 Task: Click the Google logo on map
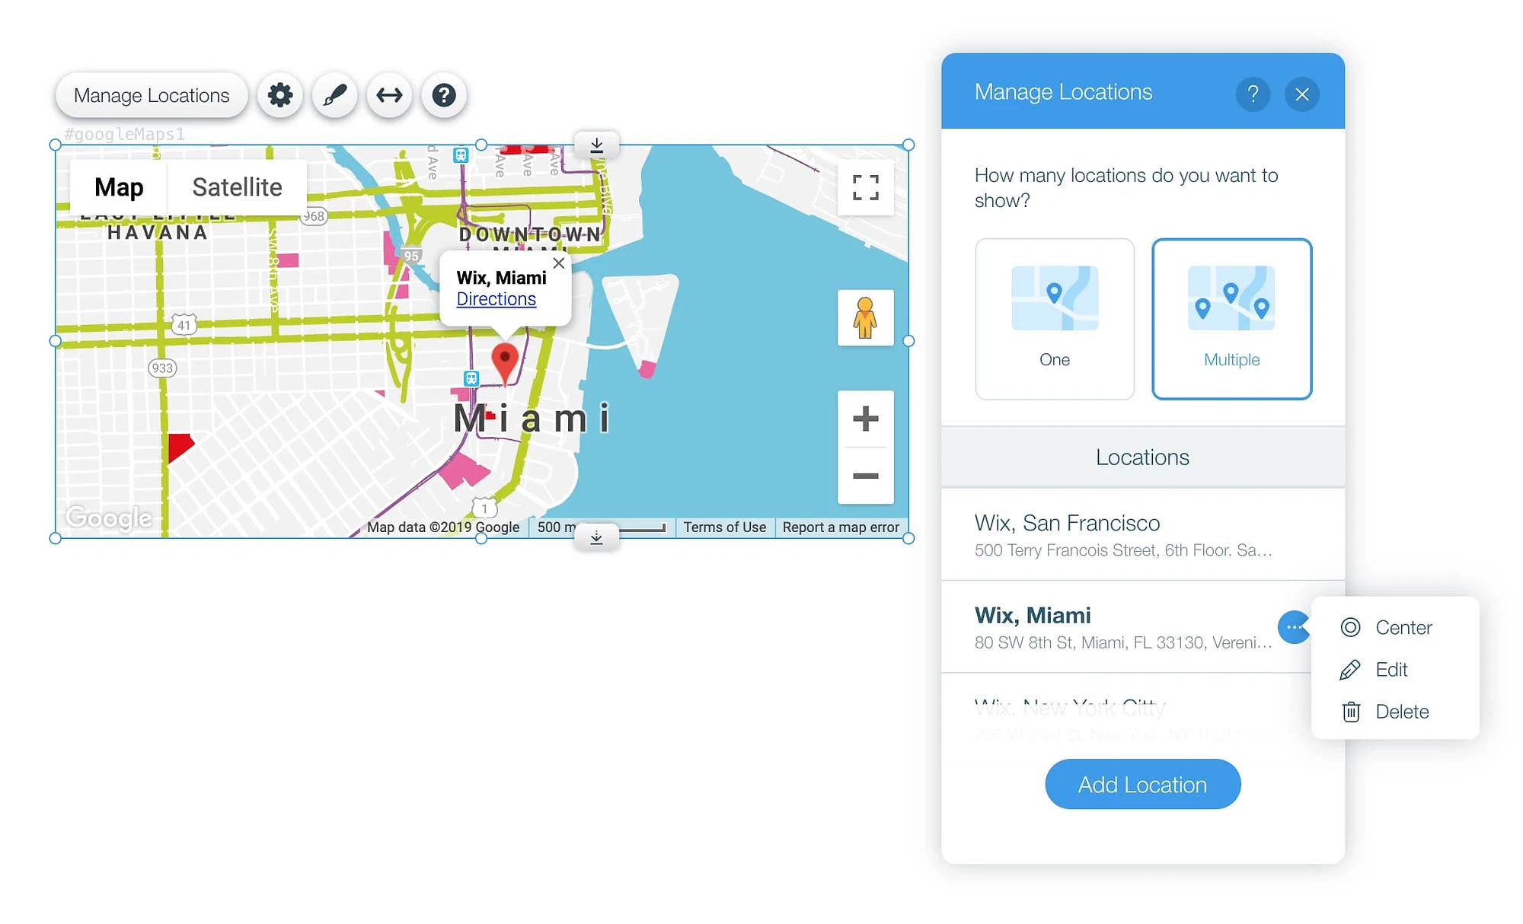pos(109,518)
